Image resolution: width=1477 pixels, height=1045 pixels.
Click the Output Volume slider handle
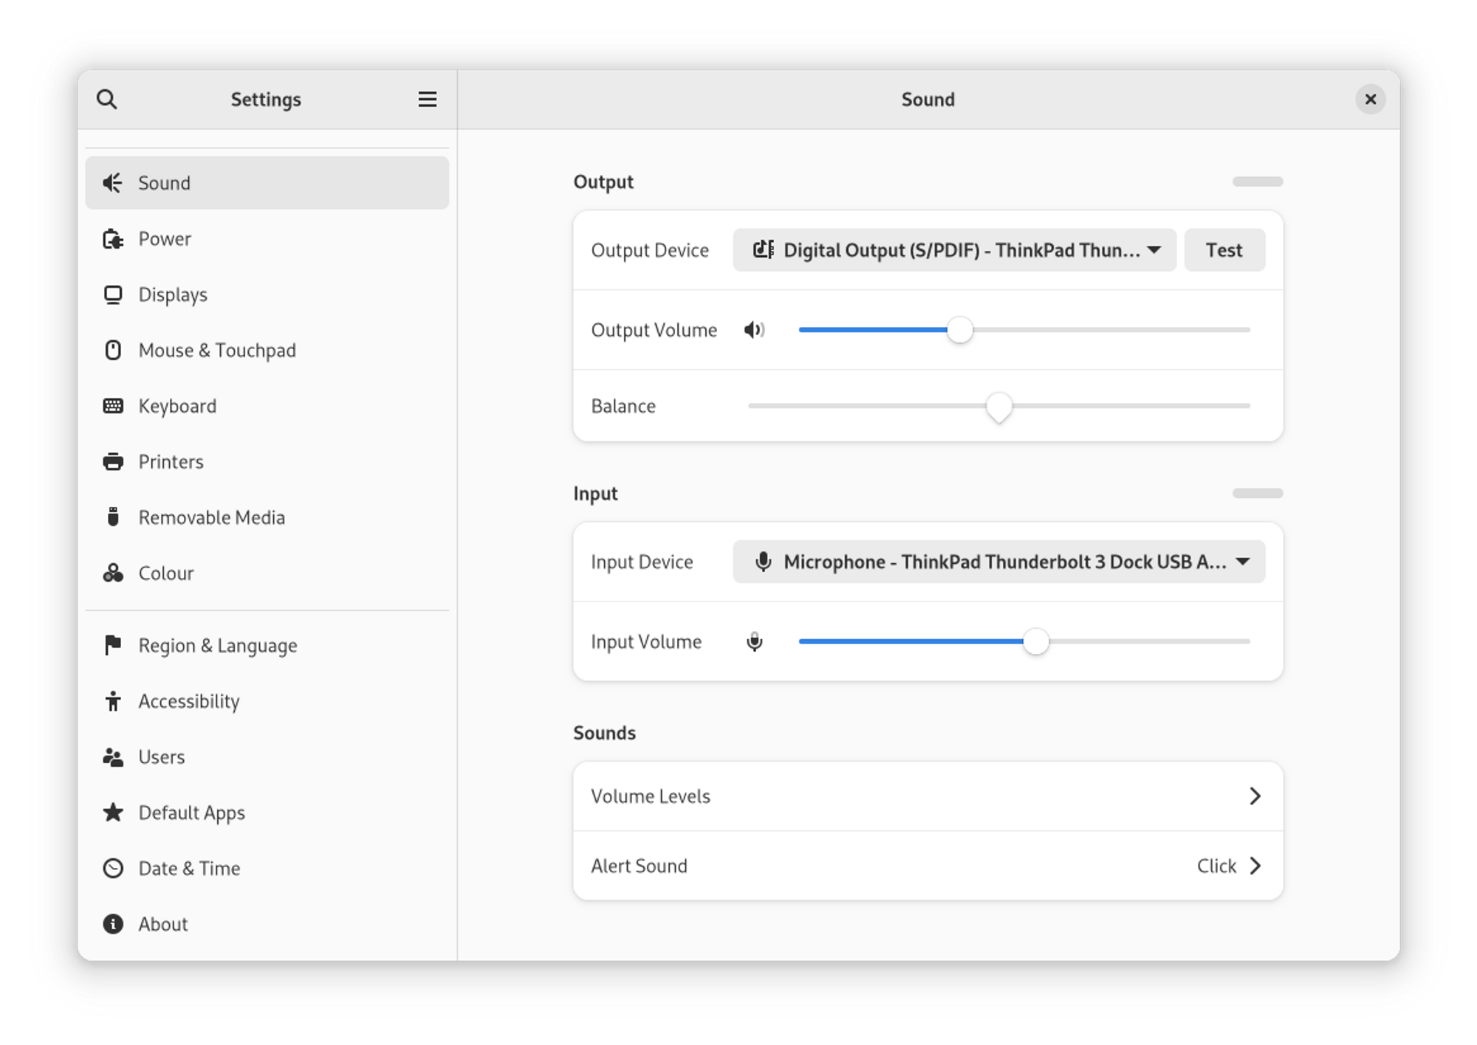[959, 329]
